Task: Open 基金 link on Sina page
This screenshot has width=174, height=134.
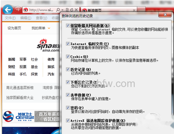Action: [x=34, y=67]
